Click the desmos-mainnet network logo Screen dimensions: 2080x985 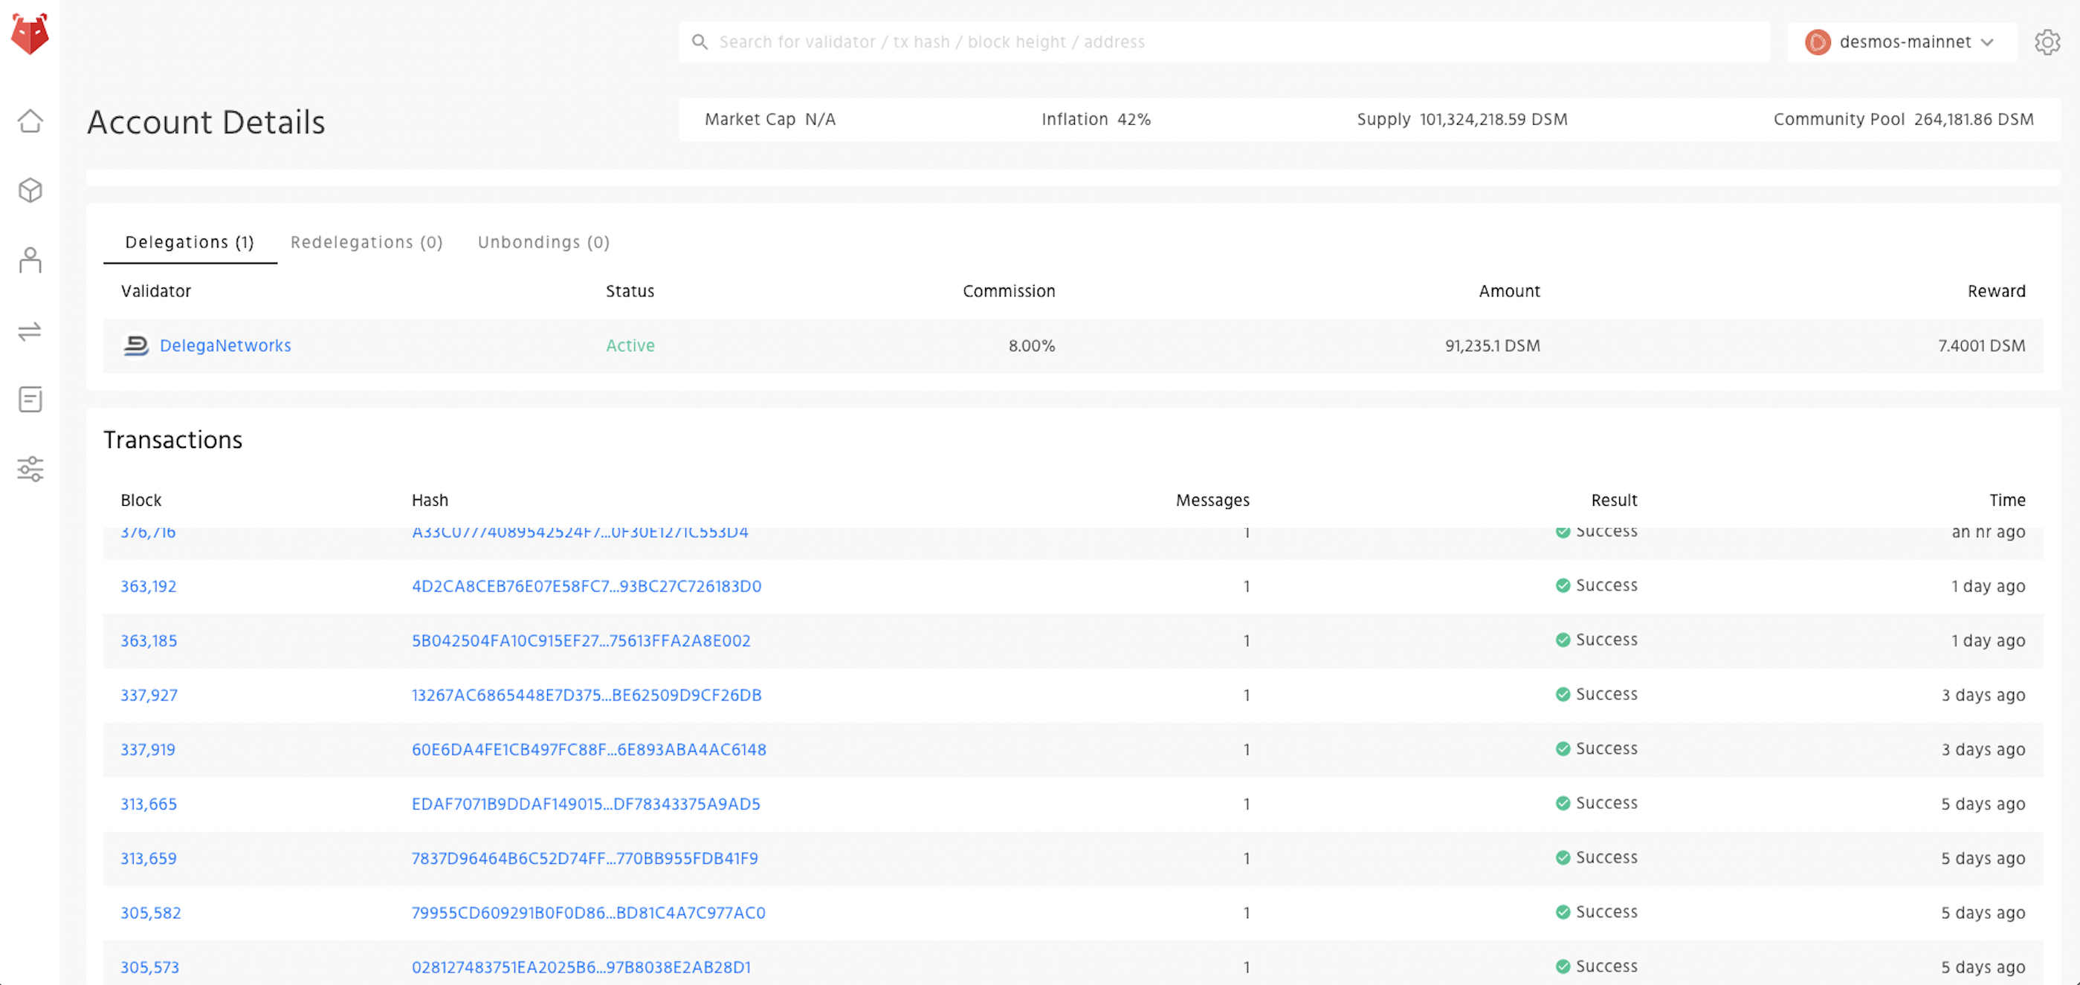pyautogui.click(x=1818, y=42)
